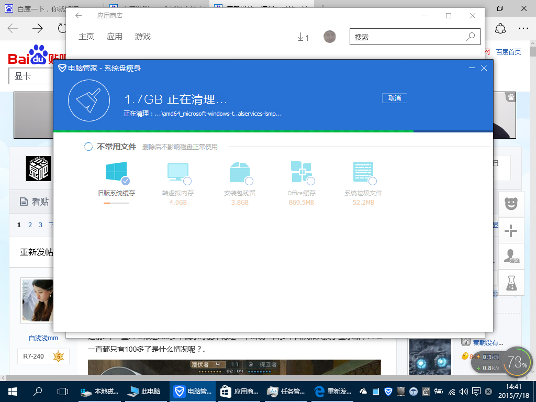Select the 转虚拟内存 monitor icon
536x402 pixels.
(x=178, y=172)
